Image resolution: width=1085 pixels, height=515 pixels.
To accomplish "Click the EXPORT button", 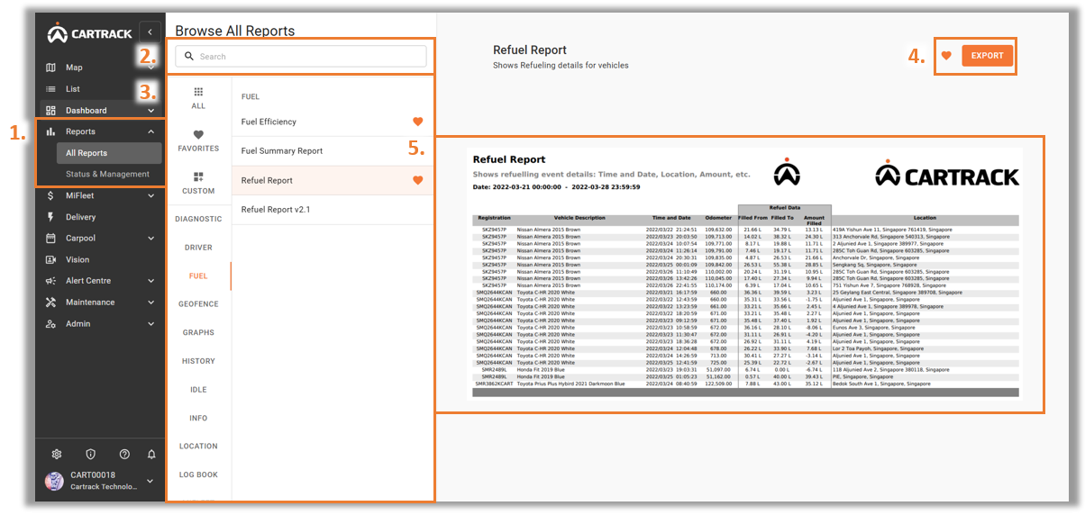I will (987, 56).
